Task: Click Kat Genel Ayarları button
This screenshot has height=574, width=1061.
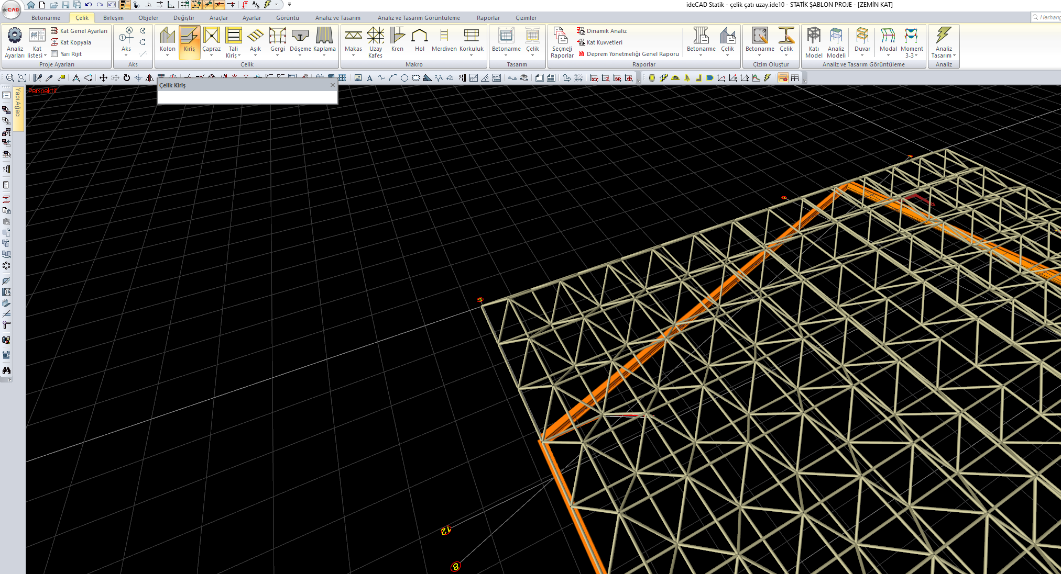Action: [79, 31]
